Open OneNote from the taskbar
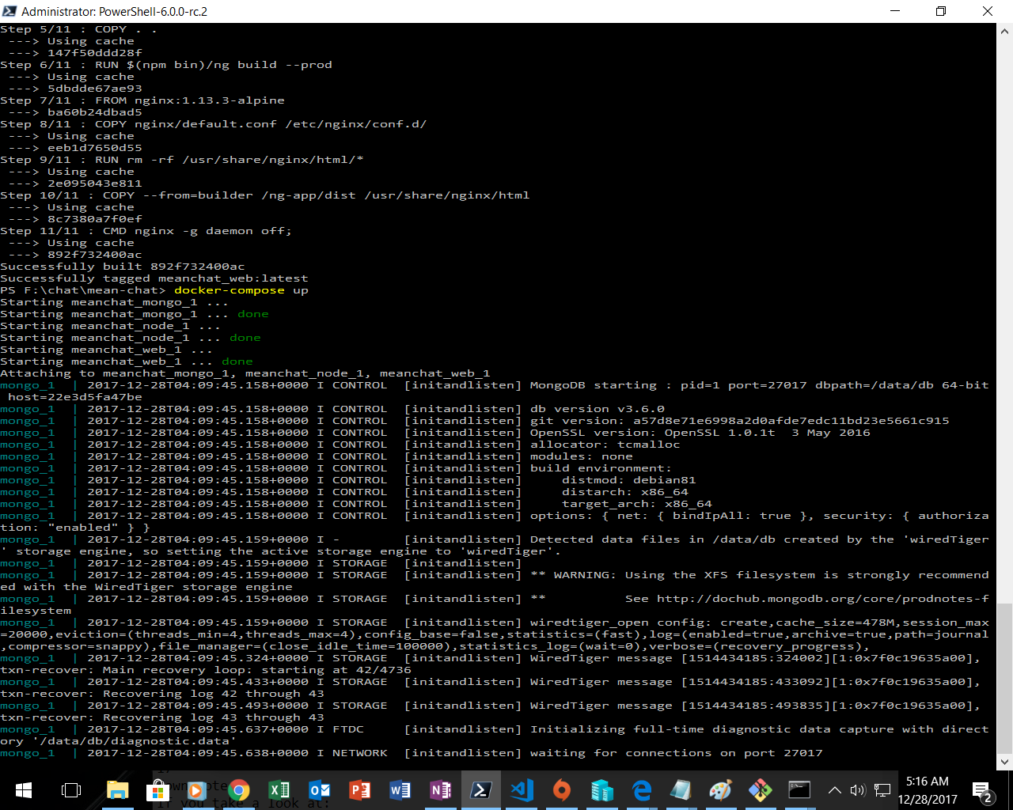 [x=441, y=790]
